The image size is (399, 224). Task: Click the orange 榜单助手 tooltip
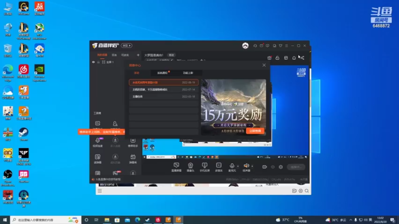pos(102,132)
